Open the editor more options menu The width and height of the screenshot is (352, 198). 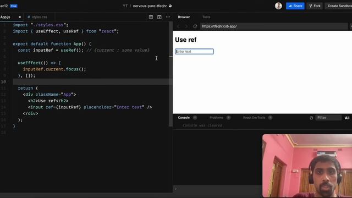168,17
